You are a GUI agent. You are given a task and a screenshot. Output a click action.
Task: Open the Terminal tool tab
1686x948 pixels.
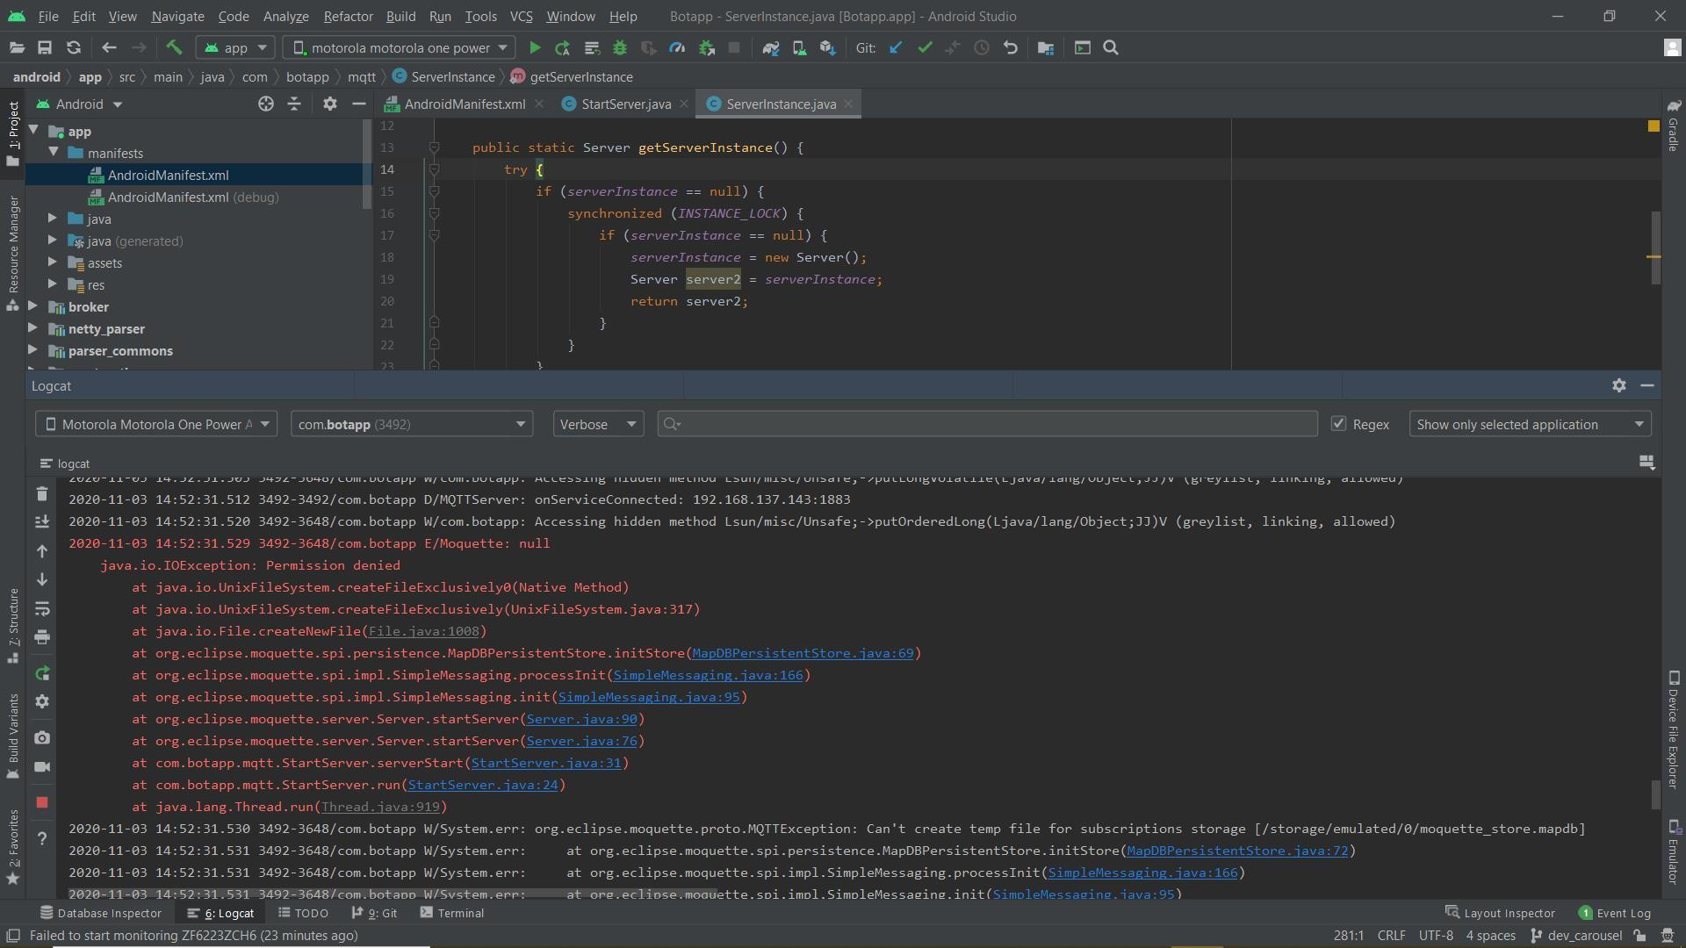click(x=452, y=913)
